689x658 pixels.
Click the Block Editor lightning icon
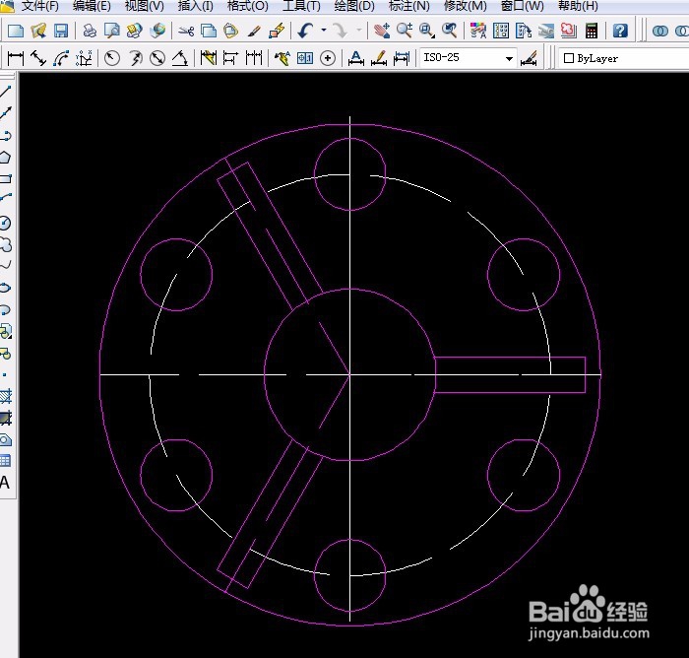click(277, 31)
